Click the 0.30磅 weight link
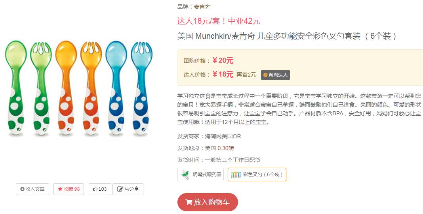423x214 pixels. [226, 148]
